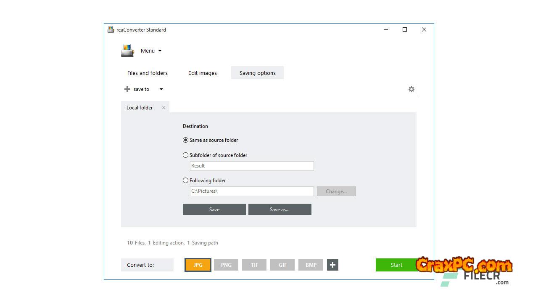Choose PNG as the output format
This screenshot has width=538, height=303.
(226, 265)
